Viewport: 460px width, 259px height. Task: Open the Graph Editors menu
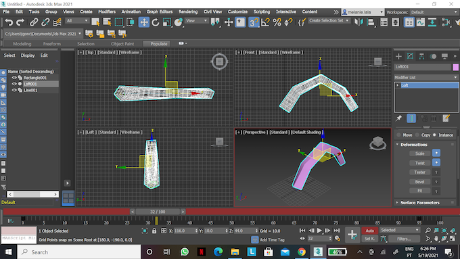159,12
